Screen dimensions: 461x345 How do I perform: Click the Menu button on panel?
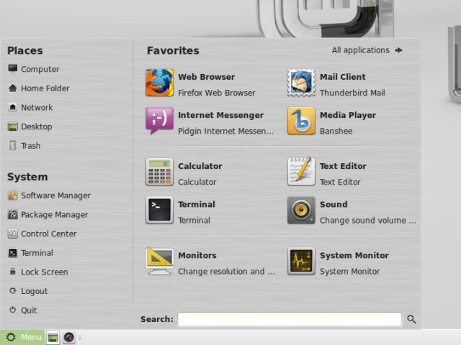tap(22, 337)
